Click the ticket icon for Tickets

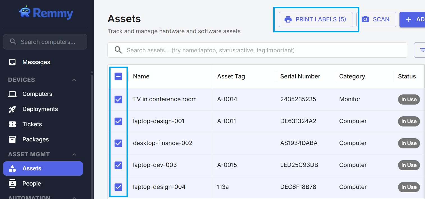tap(12, 124)
